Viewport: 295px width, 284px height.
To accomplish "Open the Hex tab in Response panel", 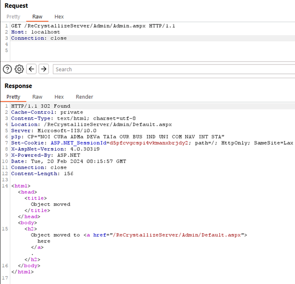I will click(59, 97).
